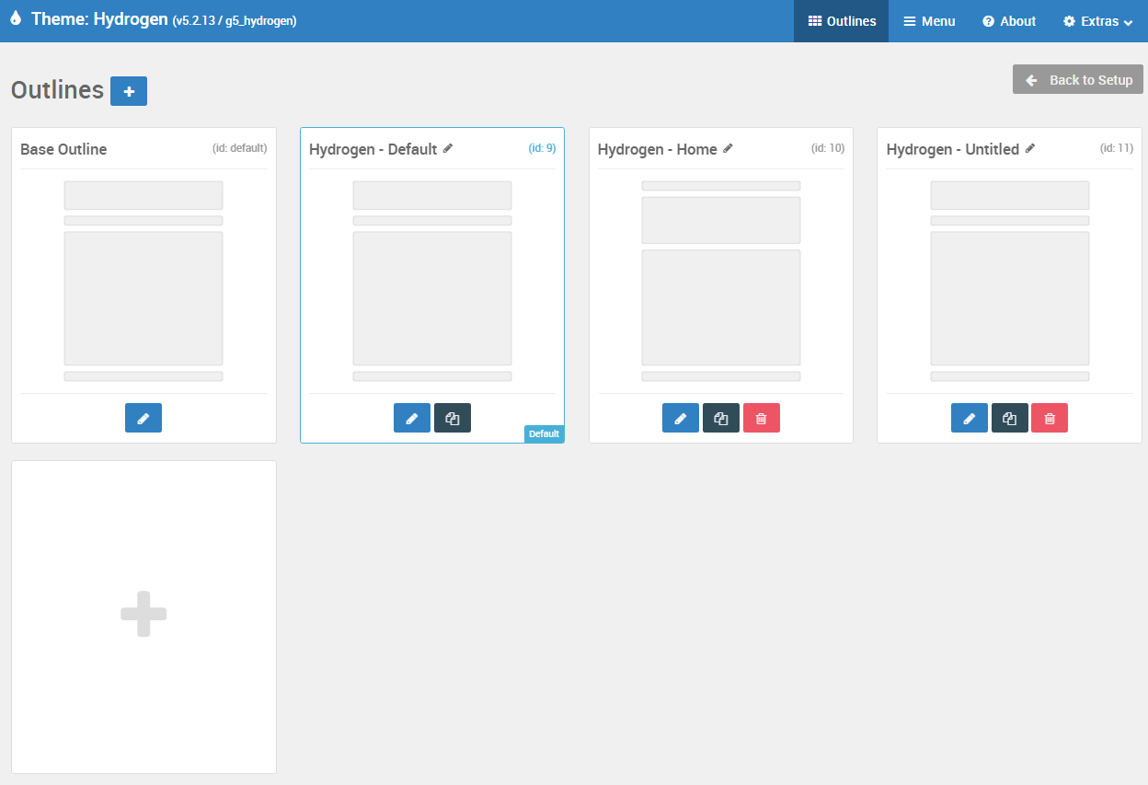Click the Base Outline layout preview thumbnail
Viewport: 1148px width, 785px height.
[143, 281]
